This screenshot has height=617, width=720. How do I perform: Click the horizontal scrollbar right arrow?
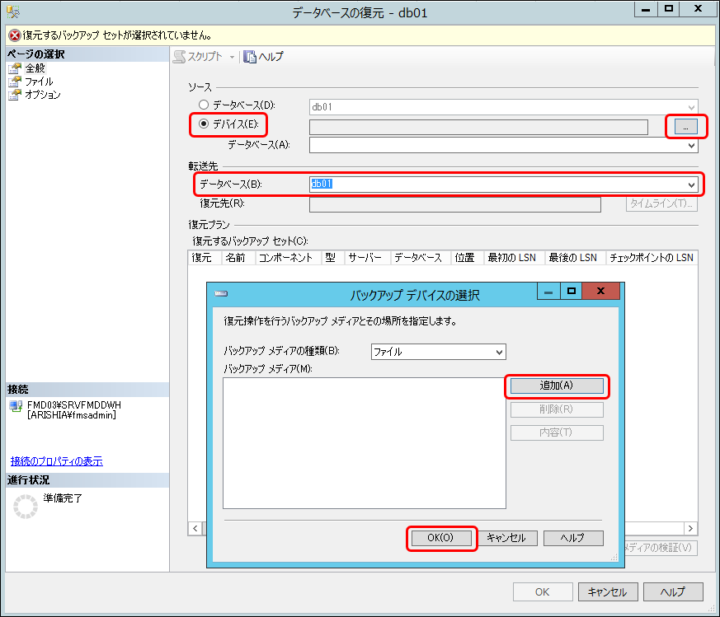[x=691, y=528]
